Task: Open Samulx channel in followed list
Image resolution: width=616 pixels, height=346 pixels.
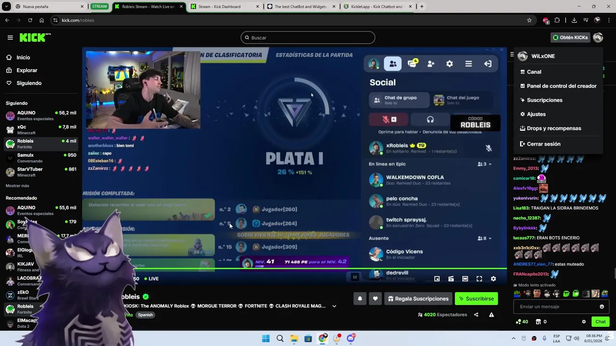Action: [41, 158]
